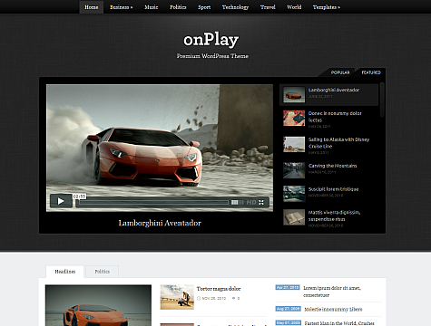Select the Politics tab below the player

pos(103,272)
